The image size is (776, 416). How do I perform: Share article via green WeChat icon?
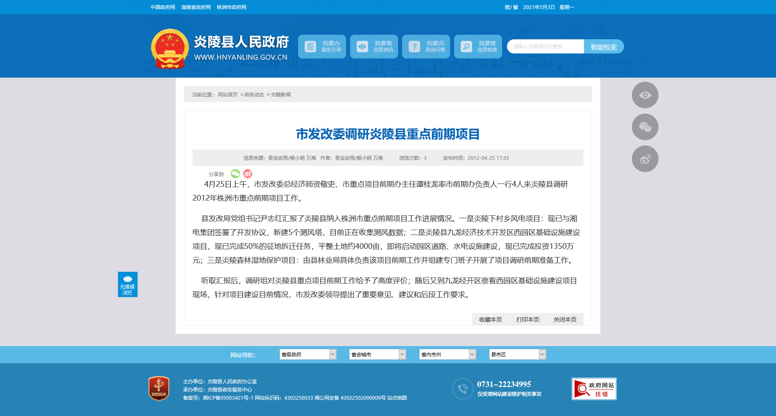(x=235, y=174)
